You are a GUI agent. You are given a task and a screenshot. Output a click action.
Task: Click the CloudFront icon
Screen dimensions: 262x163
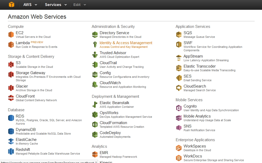pos(11,98)
